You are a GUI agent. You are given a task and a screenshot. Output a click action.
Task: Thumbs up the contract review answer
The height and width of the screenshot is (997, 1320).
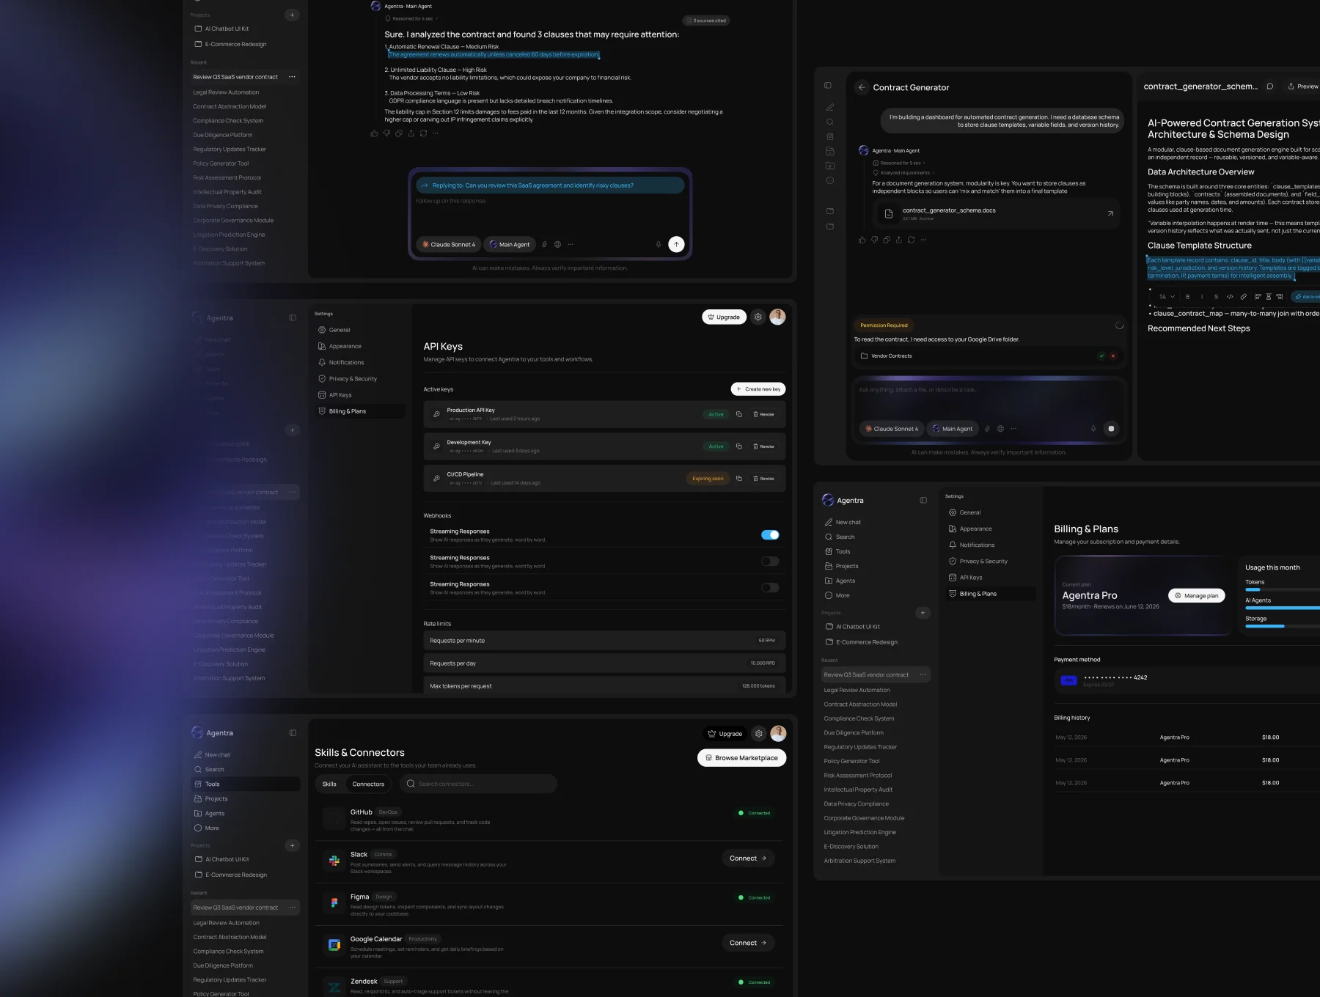(375, 133)
